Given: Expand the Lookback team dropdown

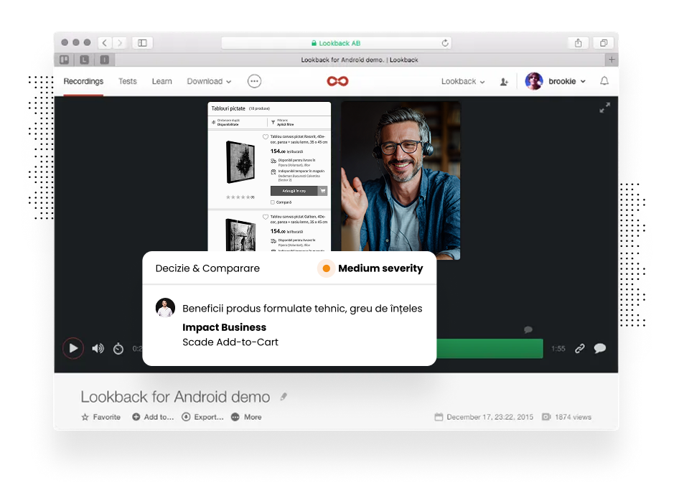Looking at the screenshot, I should [463, 81].
